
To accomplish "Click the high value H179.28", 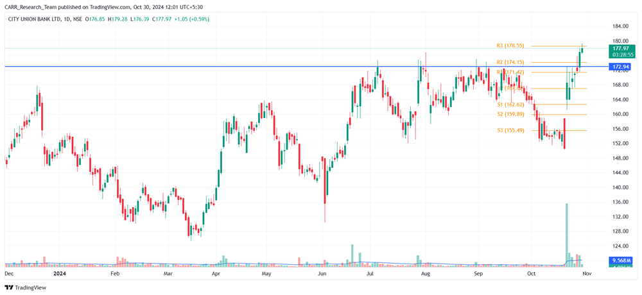I will (117, 19).
